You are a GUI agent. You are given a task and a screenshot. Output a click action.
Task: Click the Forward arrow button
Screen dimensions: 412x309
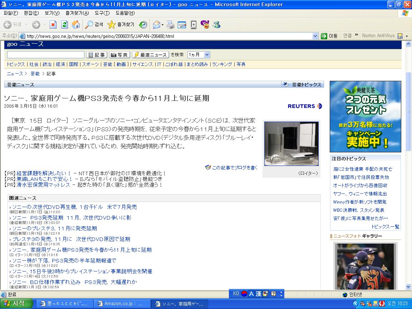pyautogui.click(x=36, y=25)
